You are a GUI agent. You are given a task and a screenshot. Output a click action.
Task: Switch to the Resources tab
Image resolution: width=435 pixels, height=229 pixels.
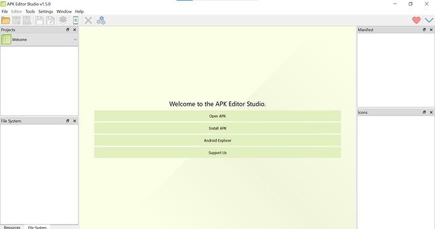point(12,227)
